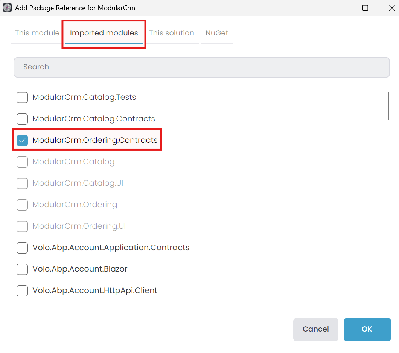Click the ModularCrm.Ordering package label

point(75,205)
